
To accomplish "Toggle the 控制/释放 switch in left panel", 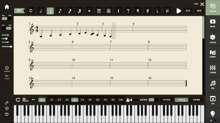I will click(x=6, y=18).
